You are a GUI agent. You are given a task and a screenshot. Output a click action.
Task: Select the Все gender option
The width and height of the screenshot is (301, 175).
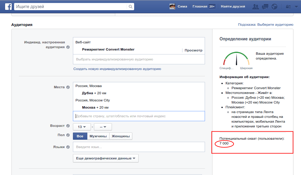tap(80, 136)
